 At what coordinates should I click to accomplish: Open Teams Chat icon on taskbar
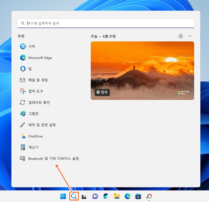(x=95, y=196)
